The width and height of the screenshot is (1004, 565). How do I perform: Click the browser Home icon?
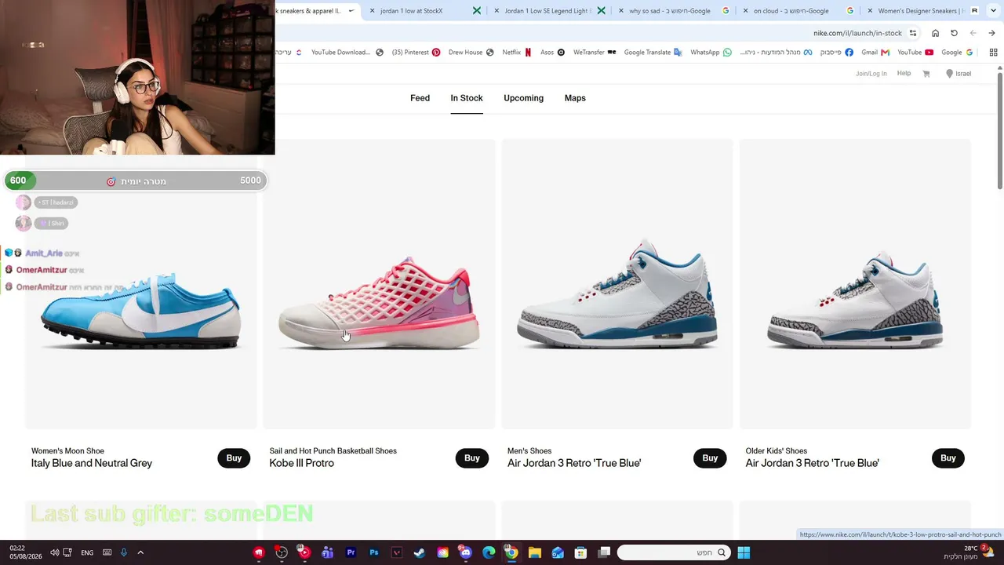[935, 33]
